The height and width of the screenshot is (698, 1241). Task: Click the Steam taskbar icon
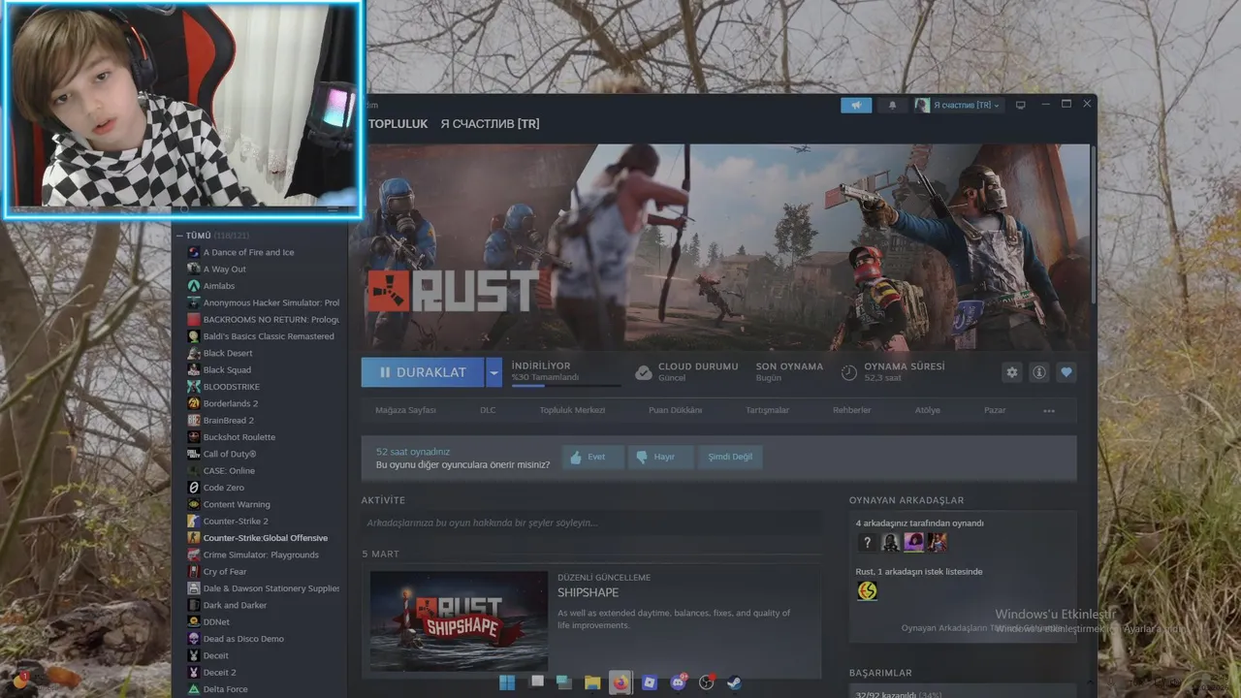point(735,682)
